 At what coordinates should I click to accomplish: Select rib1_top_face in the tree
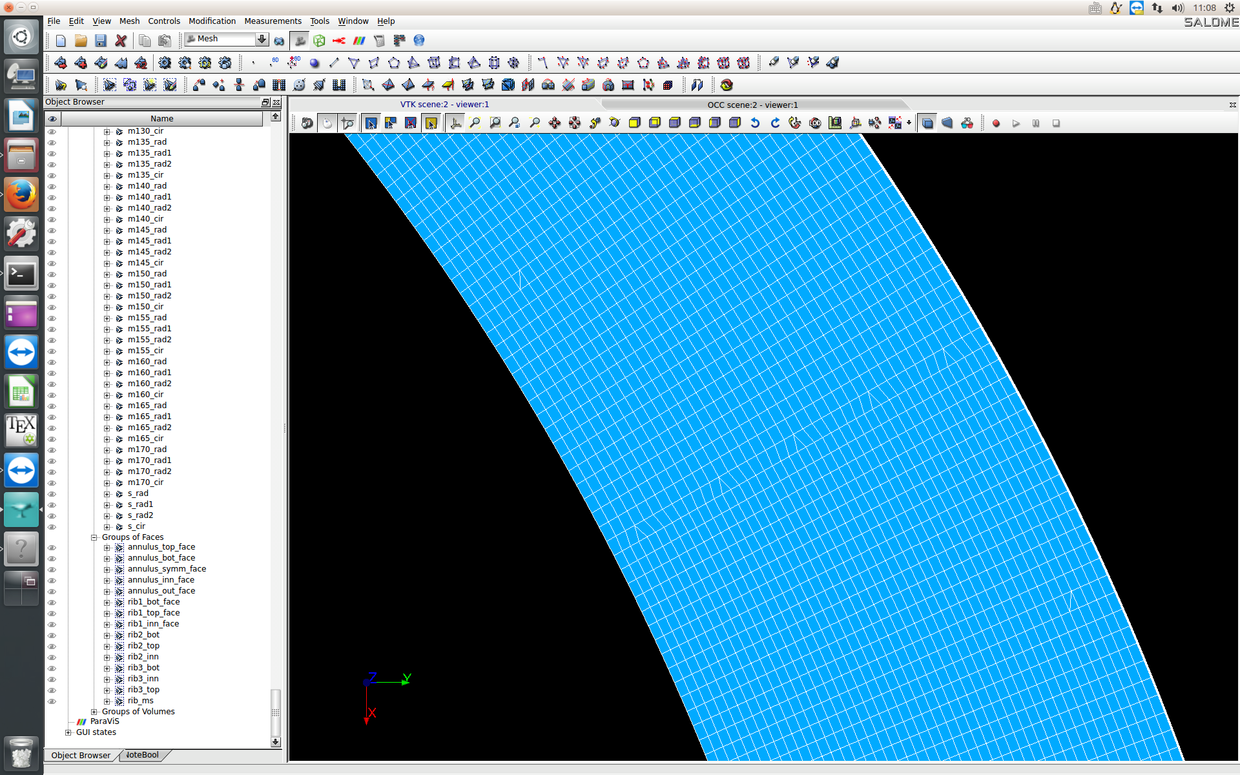click(x=154, y=613)
